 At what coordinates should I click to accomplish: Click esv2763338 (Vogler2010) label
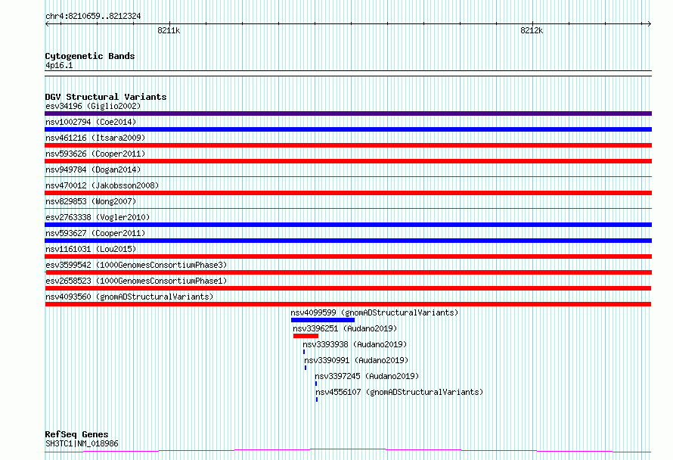tap(98, 217)
